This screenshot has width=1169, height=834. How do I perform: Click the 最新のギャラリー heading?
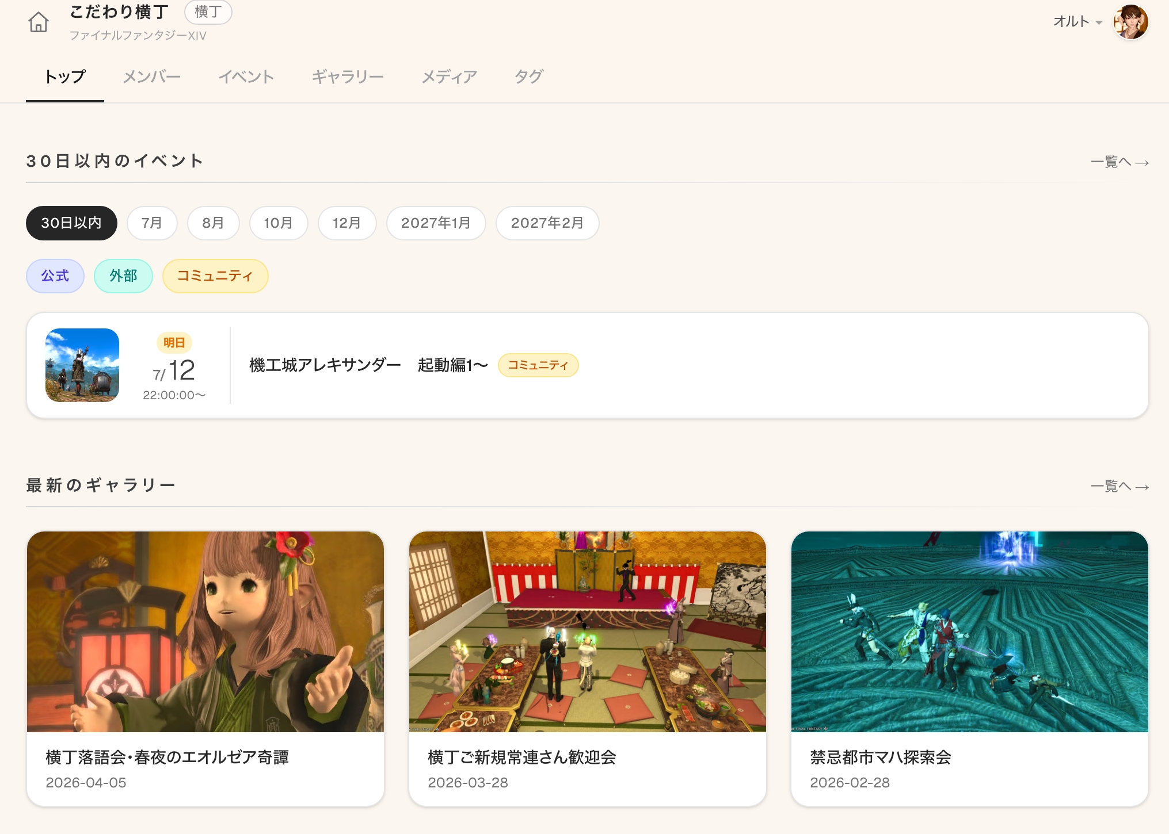click(101, 485)
